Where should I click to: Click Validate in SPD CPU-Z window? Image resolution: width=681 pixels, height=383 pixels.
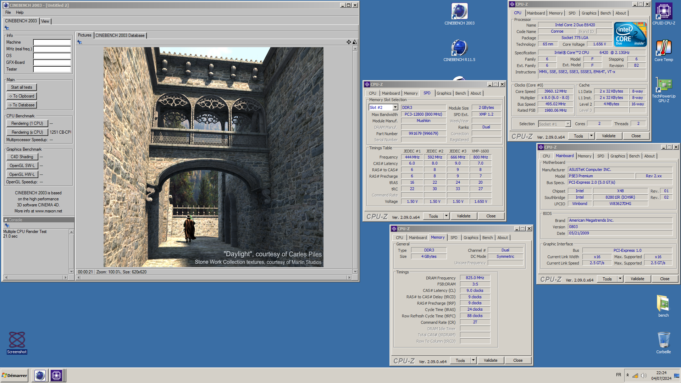pos(464,216)
